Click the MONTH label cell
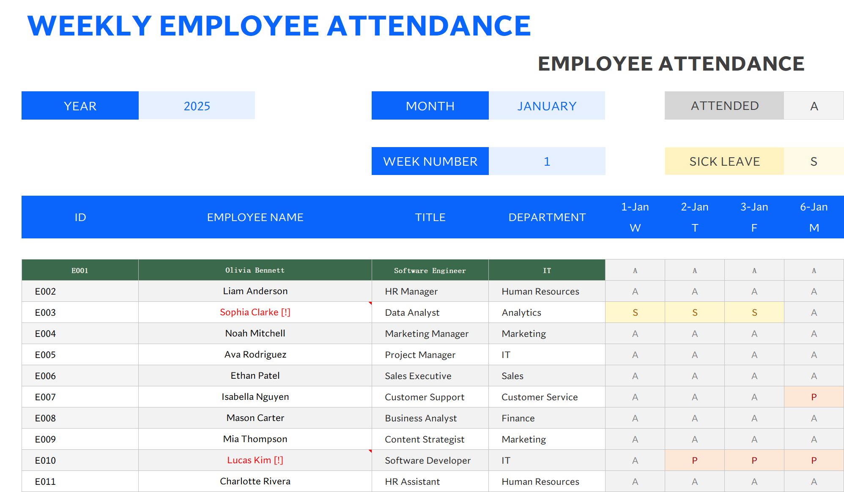 [430, 106]
